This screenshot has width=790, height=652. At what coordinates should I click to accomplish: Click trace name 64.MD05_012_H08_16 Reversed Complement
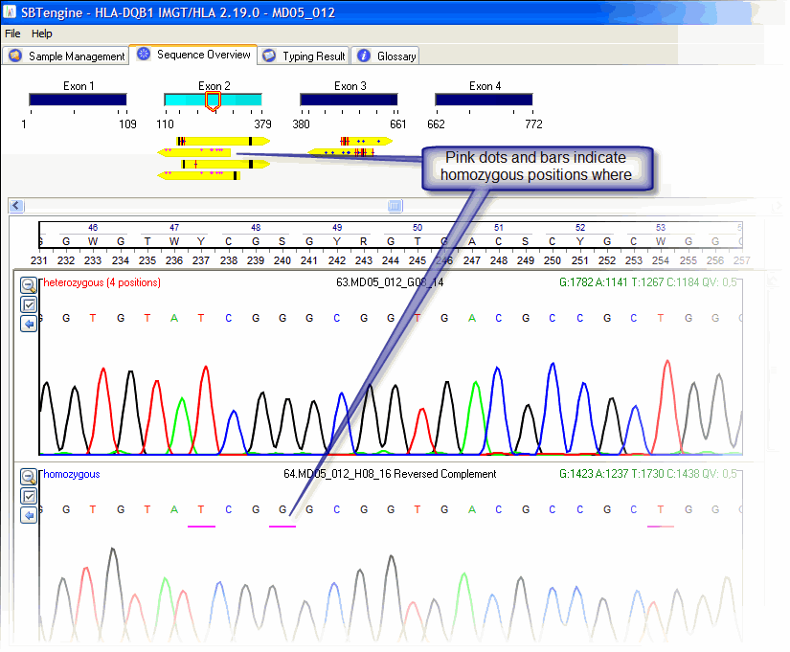click(x=390, y=474)
